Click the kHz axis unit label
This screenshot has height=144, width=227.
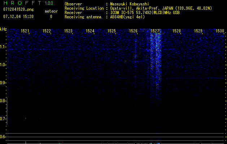pos(3,29)
